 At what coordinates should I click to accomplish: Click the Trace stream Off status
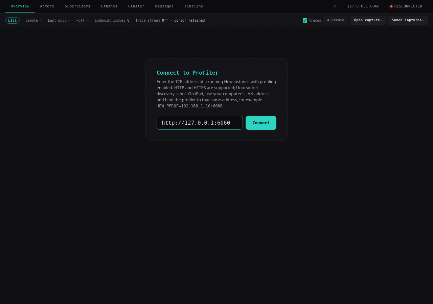coord(170,21)
